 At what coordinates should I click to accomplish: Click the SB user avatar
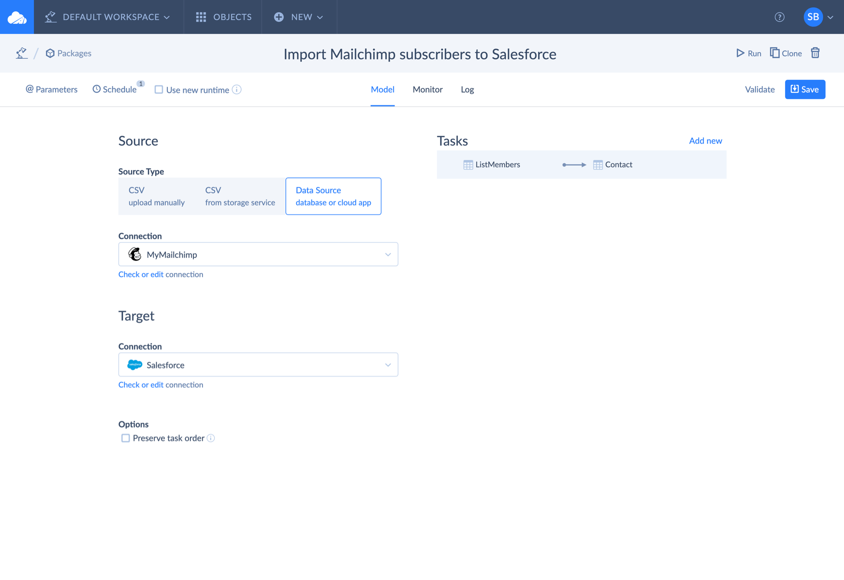813,17
